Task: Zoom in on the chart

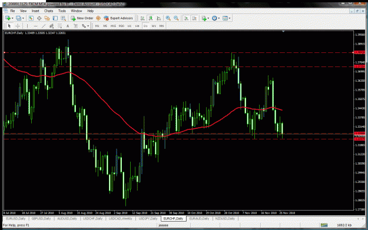Action: click(168, 18)
